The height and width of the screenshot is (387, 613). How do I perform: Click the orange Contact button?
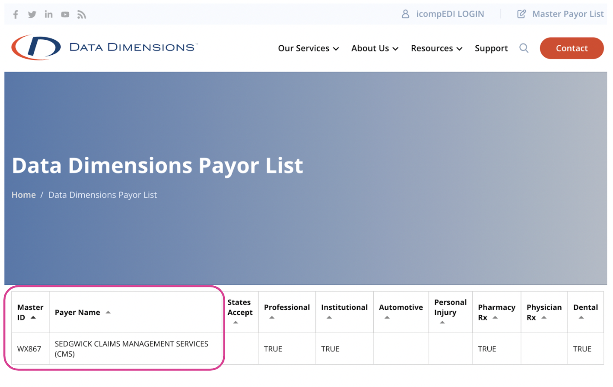[572, 48]
